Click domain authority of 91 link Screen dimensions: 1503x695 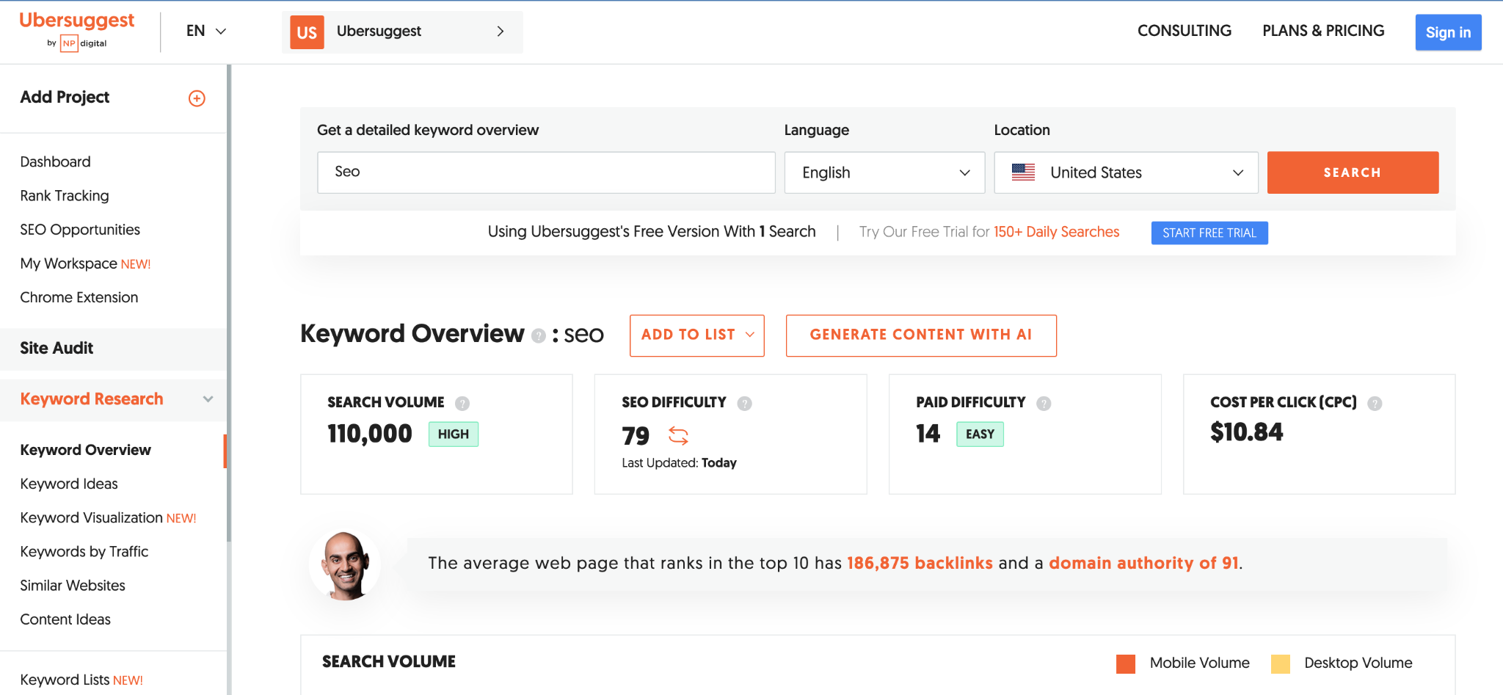pos(1143,563)
